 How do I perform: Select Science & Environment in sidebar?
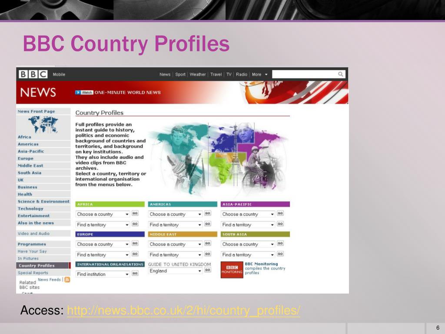click(43, 201)
